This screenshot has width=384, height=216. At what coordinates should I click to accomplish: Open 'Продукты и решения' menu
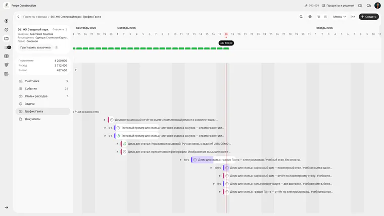click(x=338, y=6)
